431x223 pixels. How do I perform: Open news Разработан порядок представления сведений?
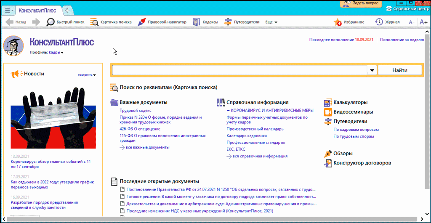point(44,205)
